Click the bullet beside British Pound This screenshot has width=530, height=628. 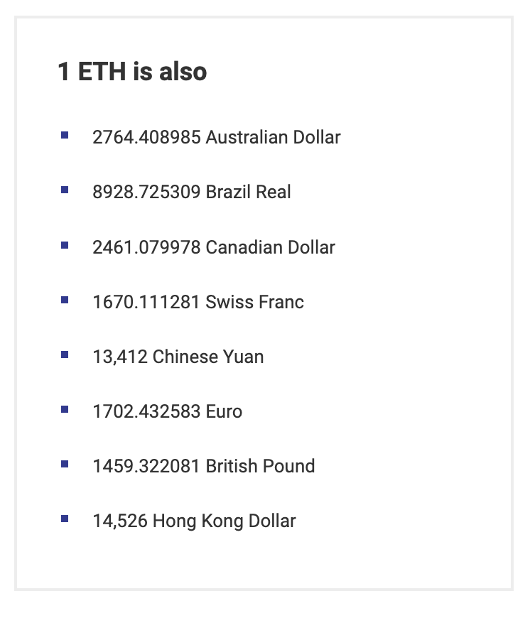coord(65,464)
